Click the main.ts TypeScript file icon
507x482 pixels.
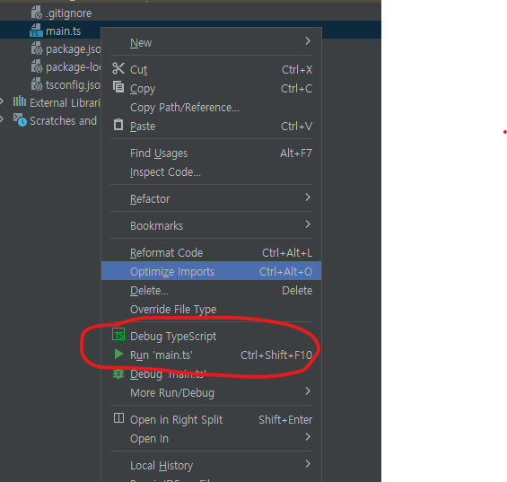click(x=36, y=31)
